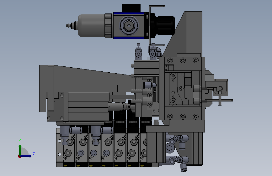Select the black knob right of the regulator body
This screenshot has height=176, width=272.
tap(165, 25)
